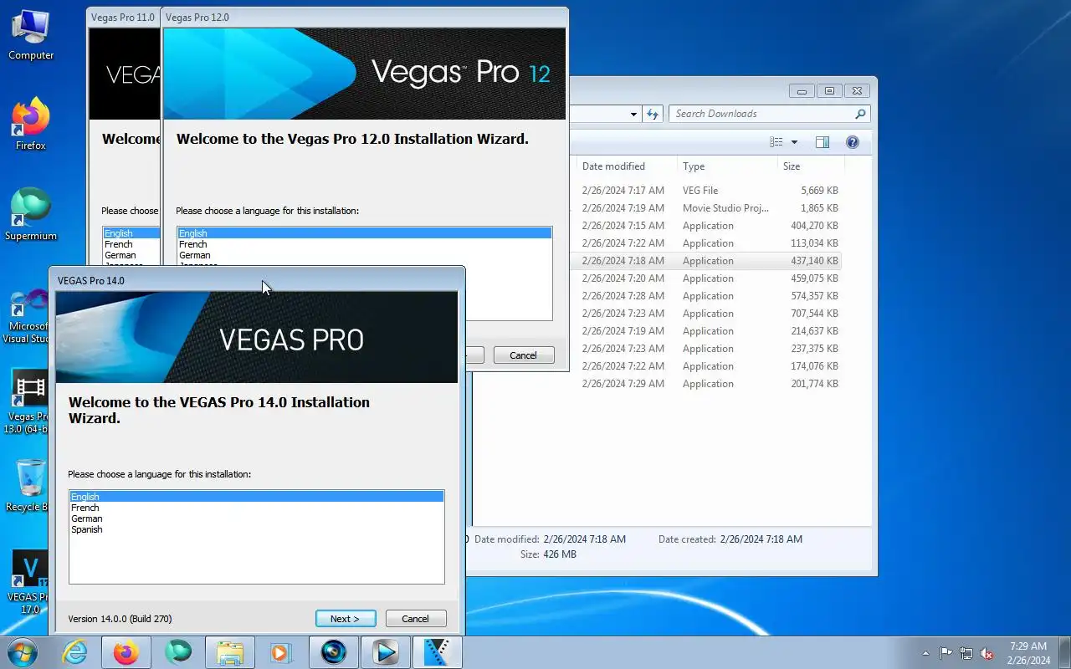
Task: Select English in Vegas Pro 11.0 list
Action: tap(131, 233)
